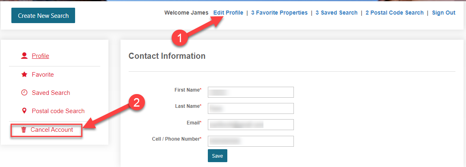
Task: Choose Cancel Account in sidebar
Action: (x=52, y=130)
